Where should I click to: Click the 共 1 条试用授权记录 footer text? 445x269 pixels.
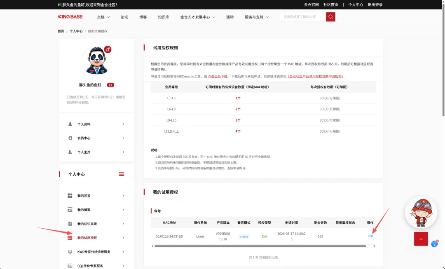point(263,257)
